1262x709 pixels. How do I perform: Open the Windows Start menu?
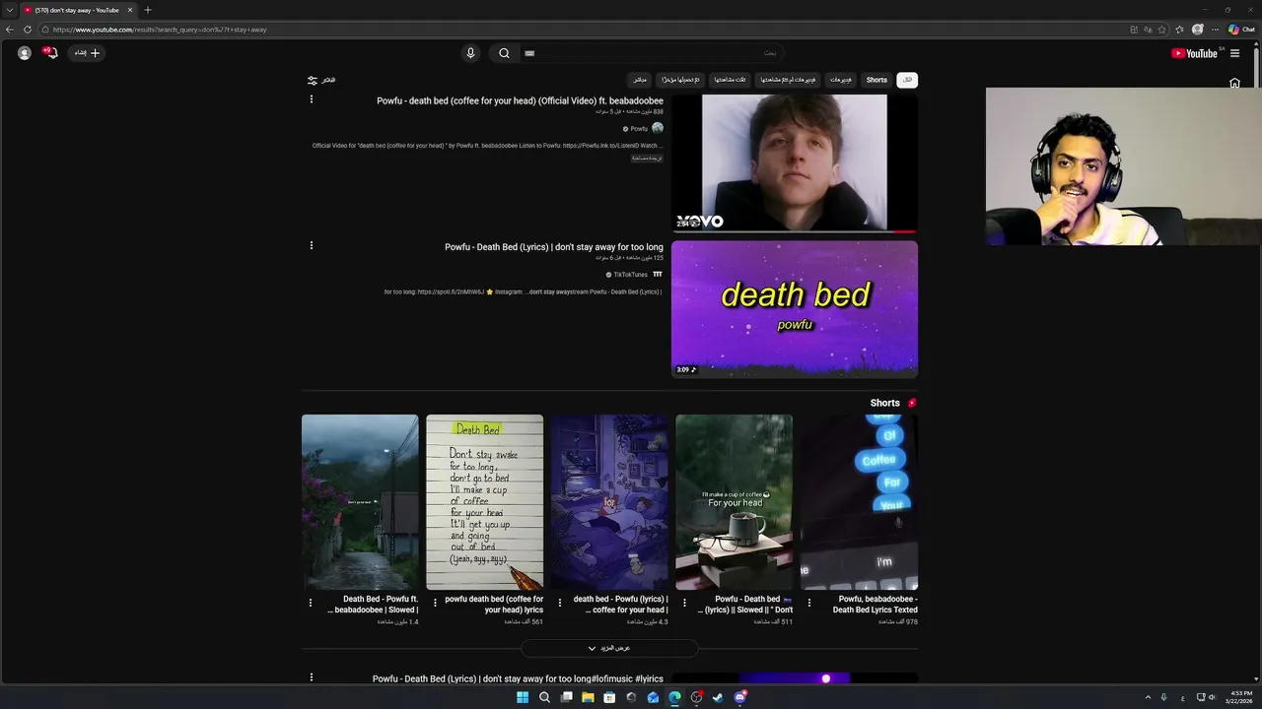(523, 697)
